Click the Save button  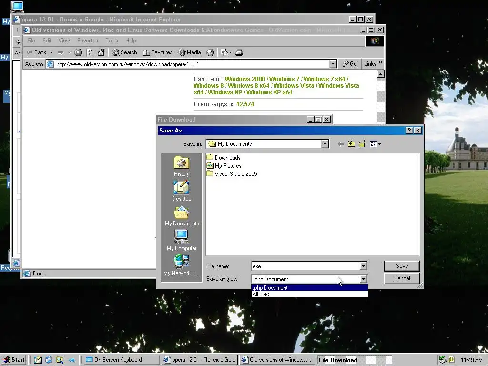point(402,266)
